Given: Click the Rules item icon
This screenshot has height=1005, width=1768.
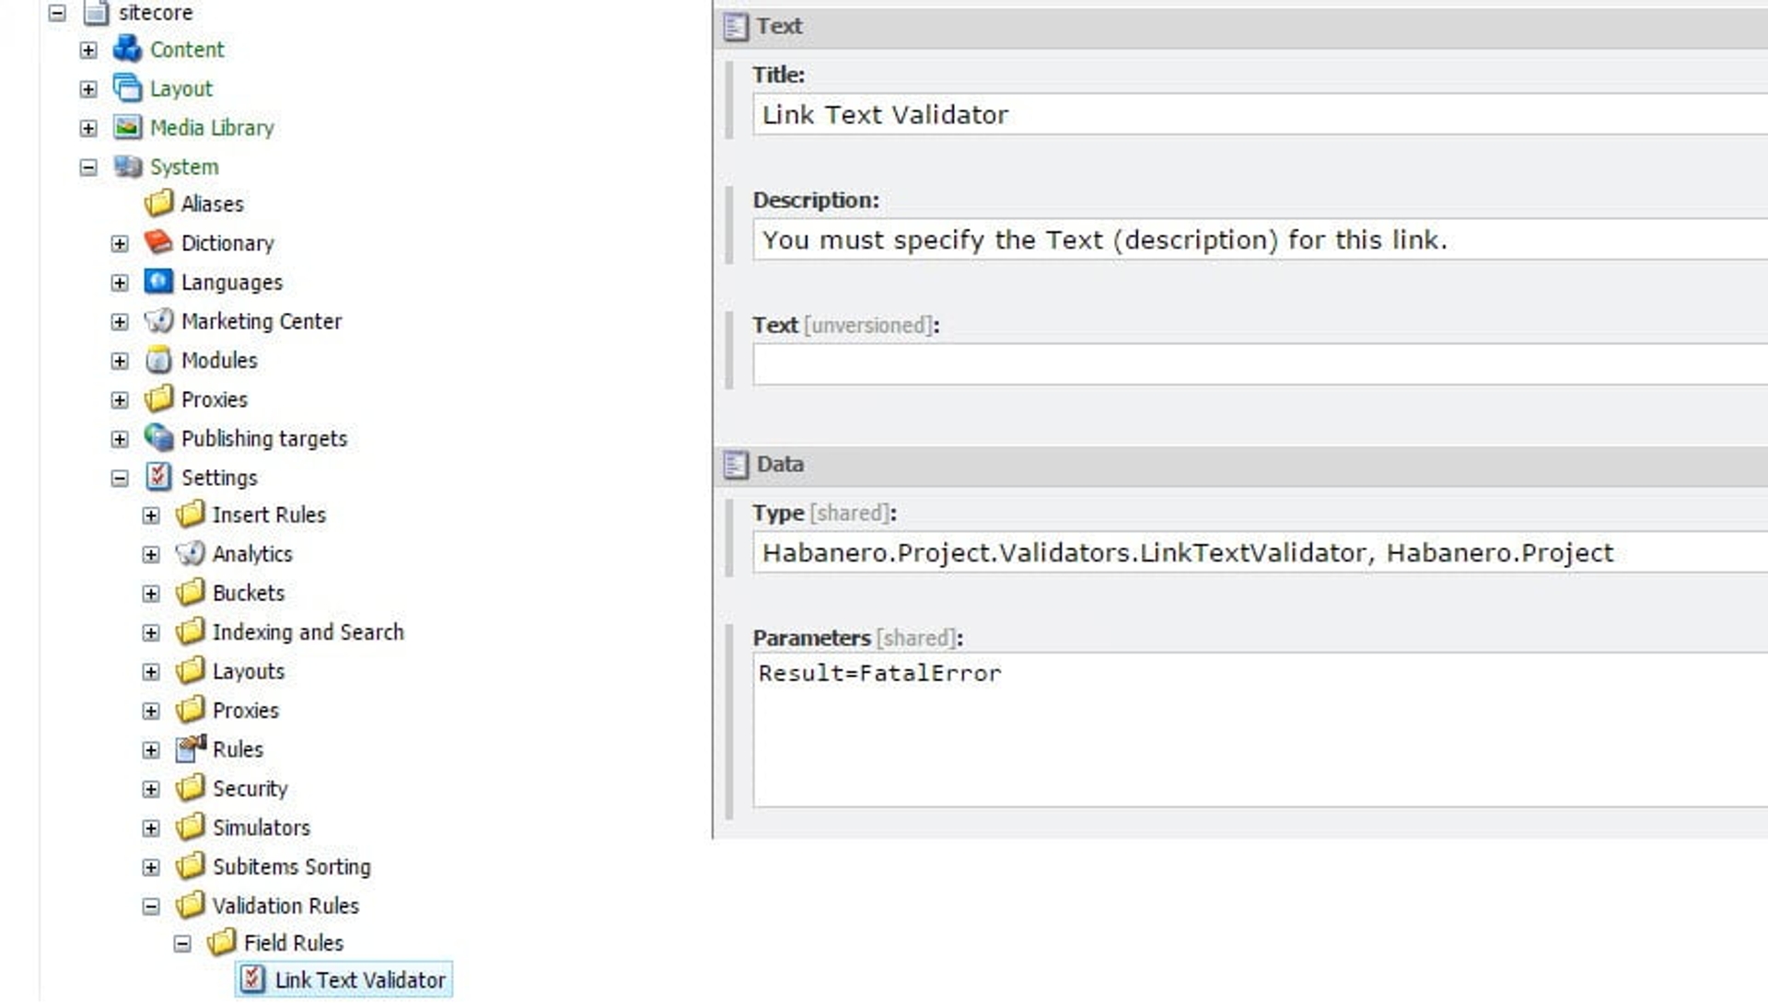Looking at the screenshot, I should [190, 749].
